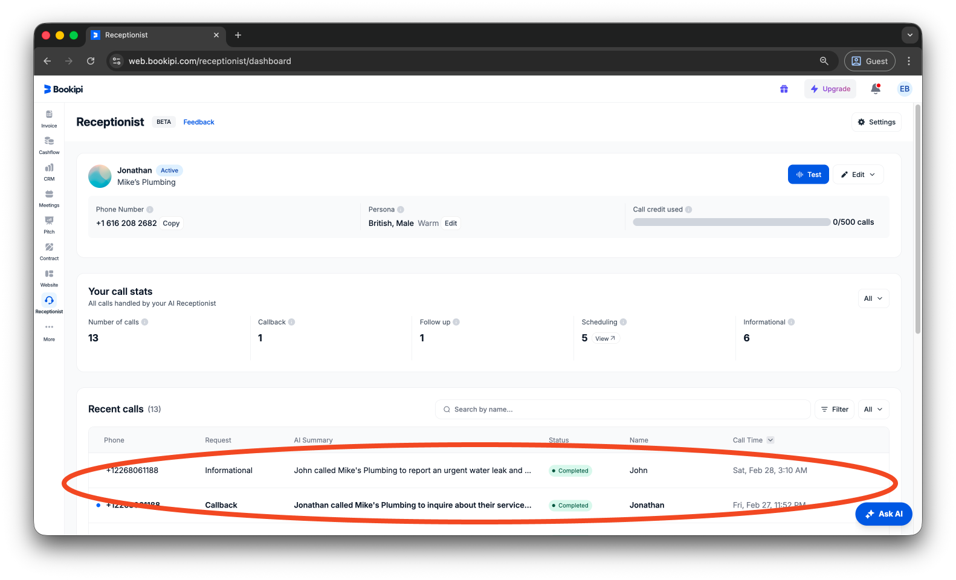This screenshot has width=956, height=580.
Task: Click the Jonathan called Mike's Plumbing summary
Action: [413, 505]
